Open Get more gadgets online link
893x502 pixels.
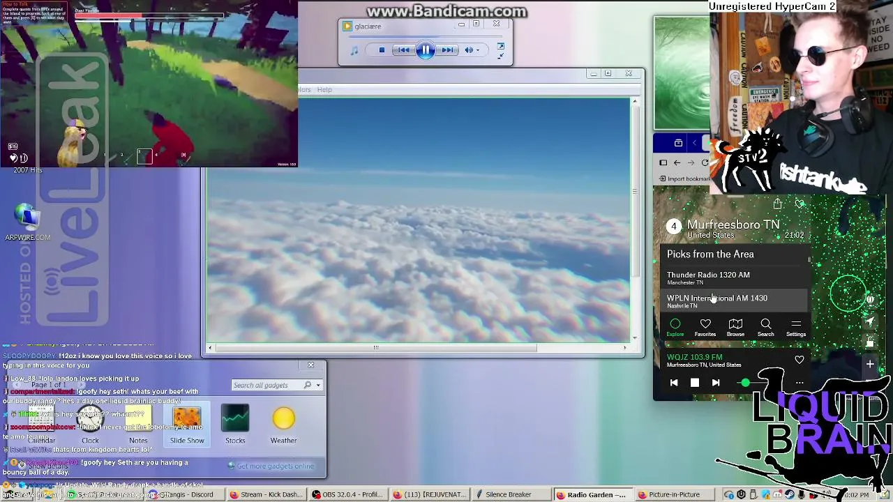[x=271, y=466]
